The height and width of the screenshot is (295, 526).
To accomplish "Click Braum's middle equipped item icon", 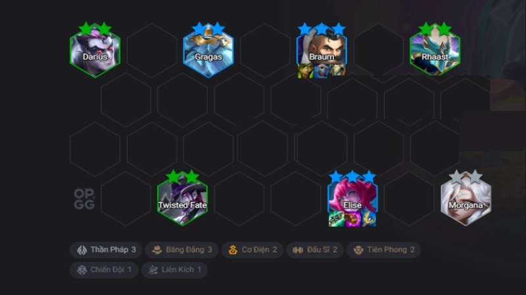I will (322, 71).
